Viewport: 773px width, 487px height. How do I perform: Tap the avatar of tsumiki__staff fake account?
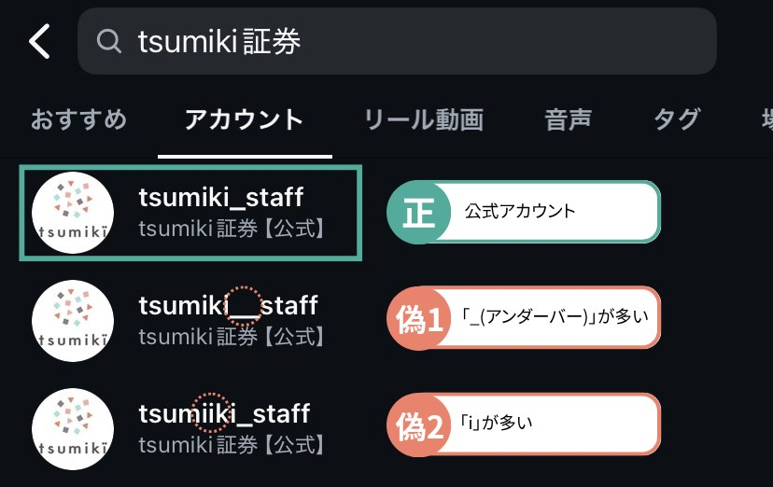click(73, 321)
